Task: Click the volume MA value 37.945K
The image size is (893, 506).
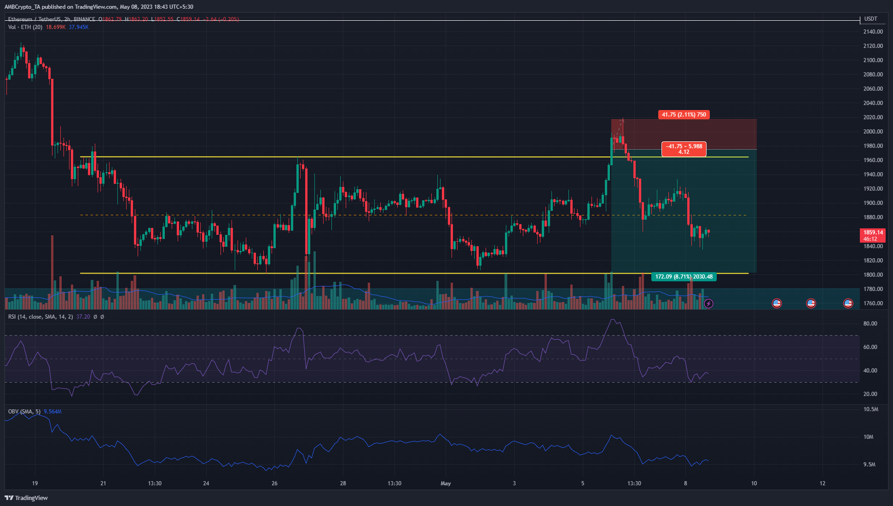Action: (79, 27)
